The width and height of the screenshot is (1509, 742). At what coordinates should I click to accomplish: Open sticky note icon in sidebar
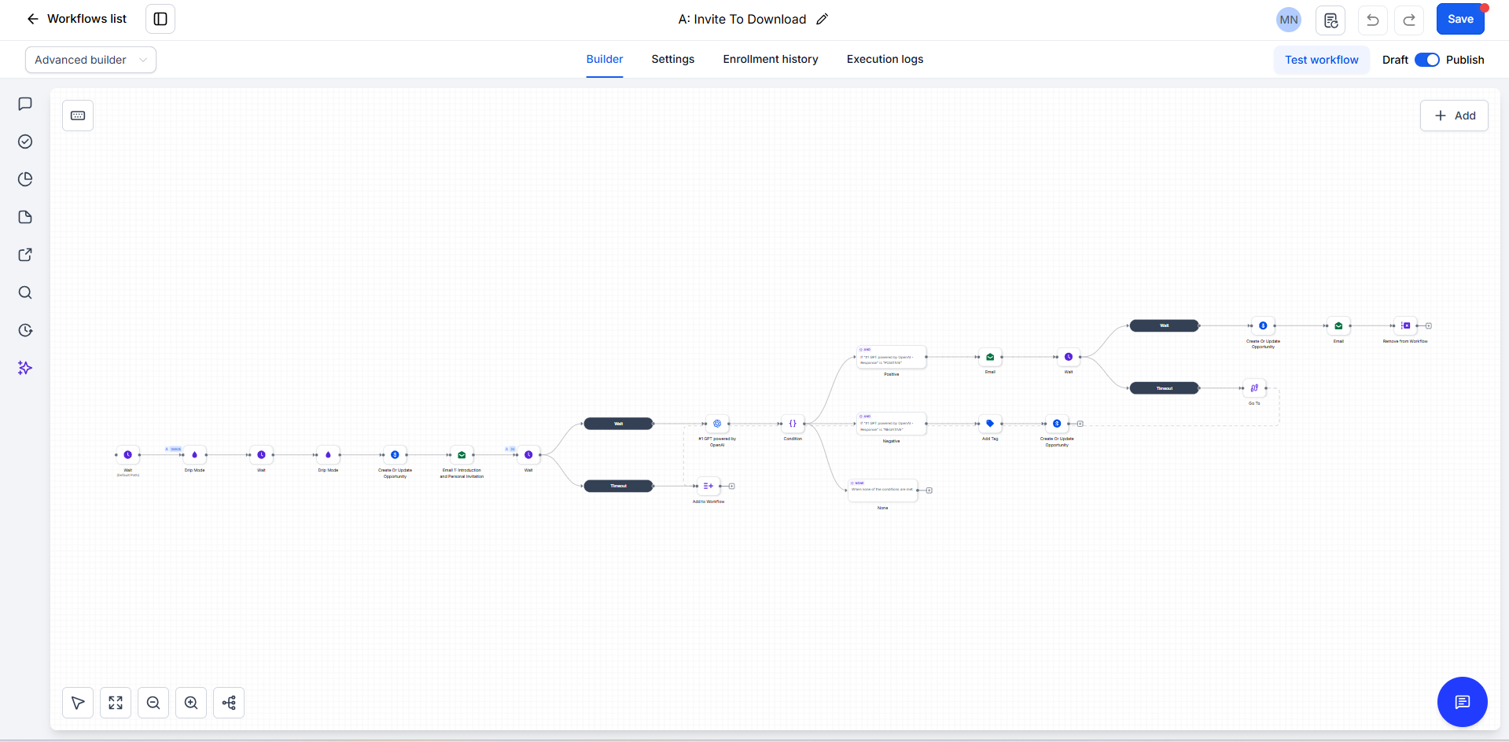[x=25, y=217]
